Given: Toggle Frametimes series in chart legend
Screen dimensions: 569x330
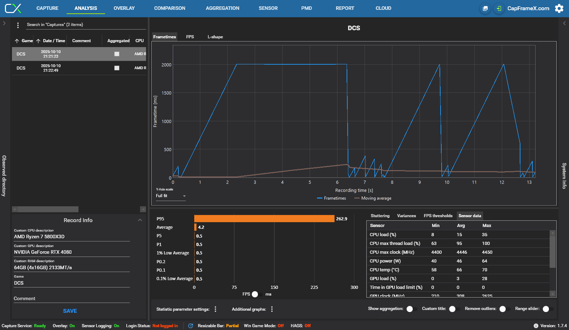Looking at the screenshot, I should (x=331, y=198).
